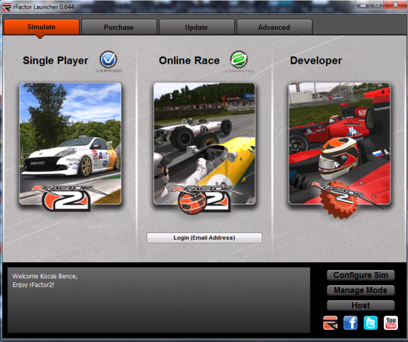Click the Single Player heading
408x342 pixels.
pyautogui.click(x=56, y=61)
